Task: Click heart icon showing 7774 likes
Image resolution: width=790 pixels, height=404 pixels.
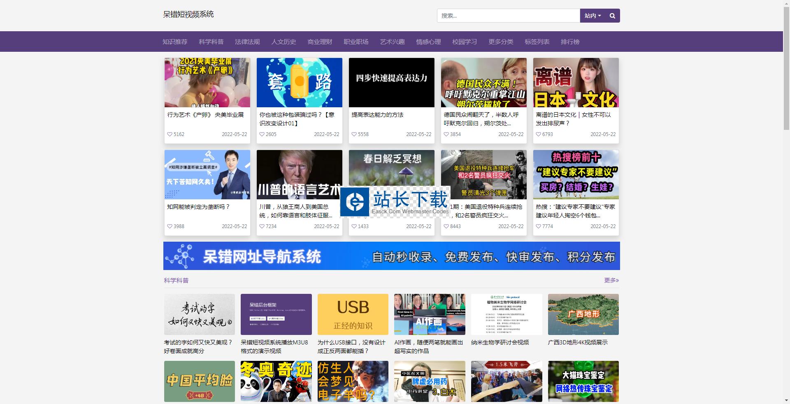Action: pyautogui.click(x=538, y=226)
